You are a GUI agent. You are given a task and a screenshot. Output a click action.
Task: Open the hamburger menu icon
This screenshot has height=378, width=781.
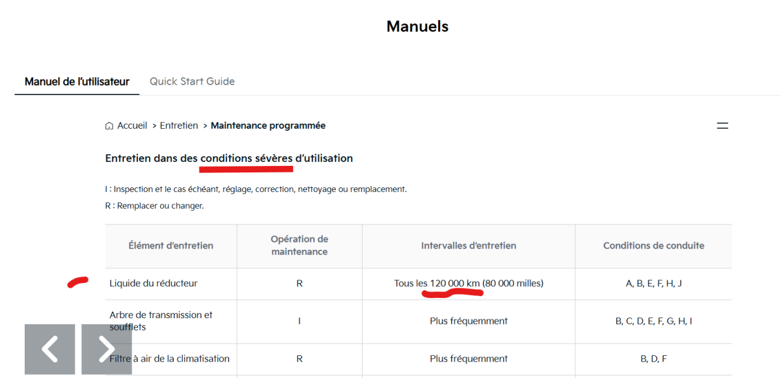point(722,126)
